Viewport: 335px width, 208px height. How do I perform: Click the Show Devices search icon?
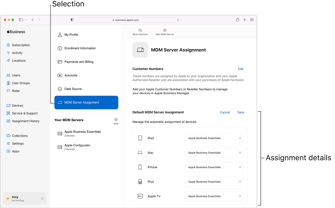(140, 31)
